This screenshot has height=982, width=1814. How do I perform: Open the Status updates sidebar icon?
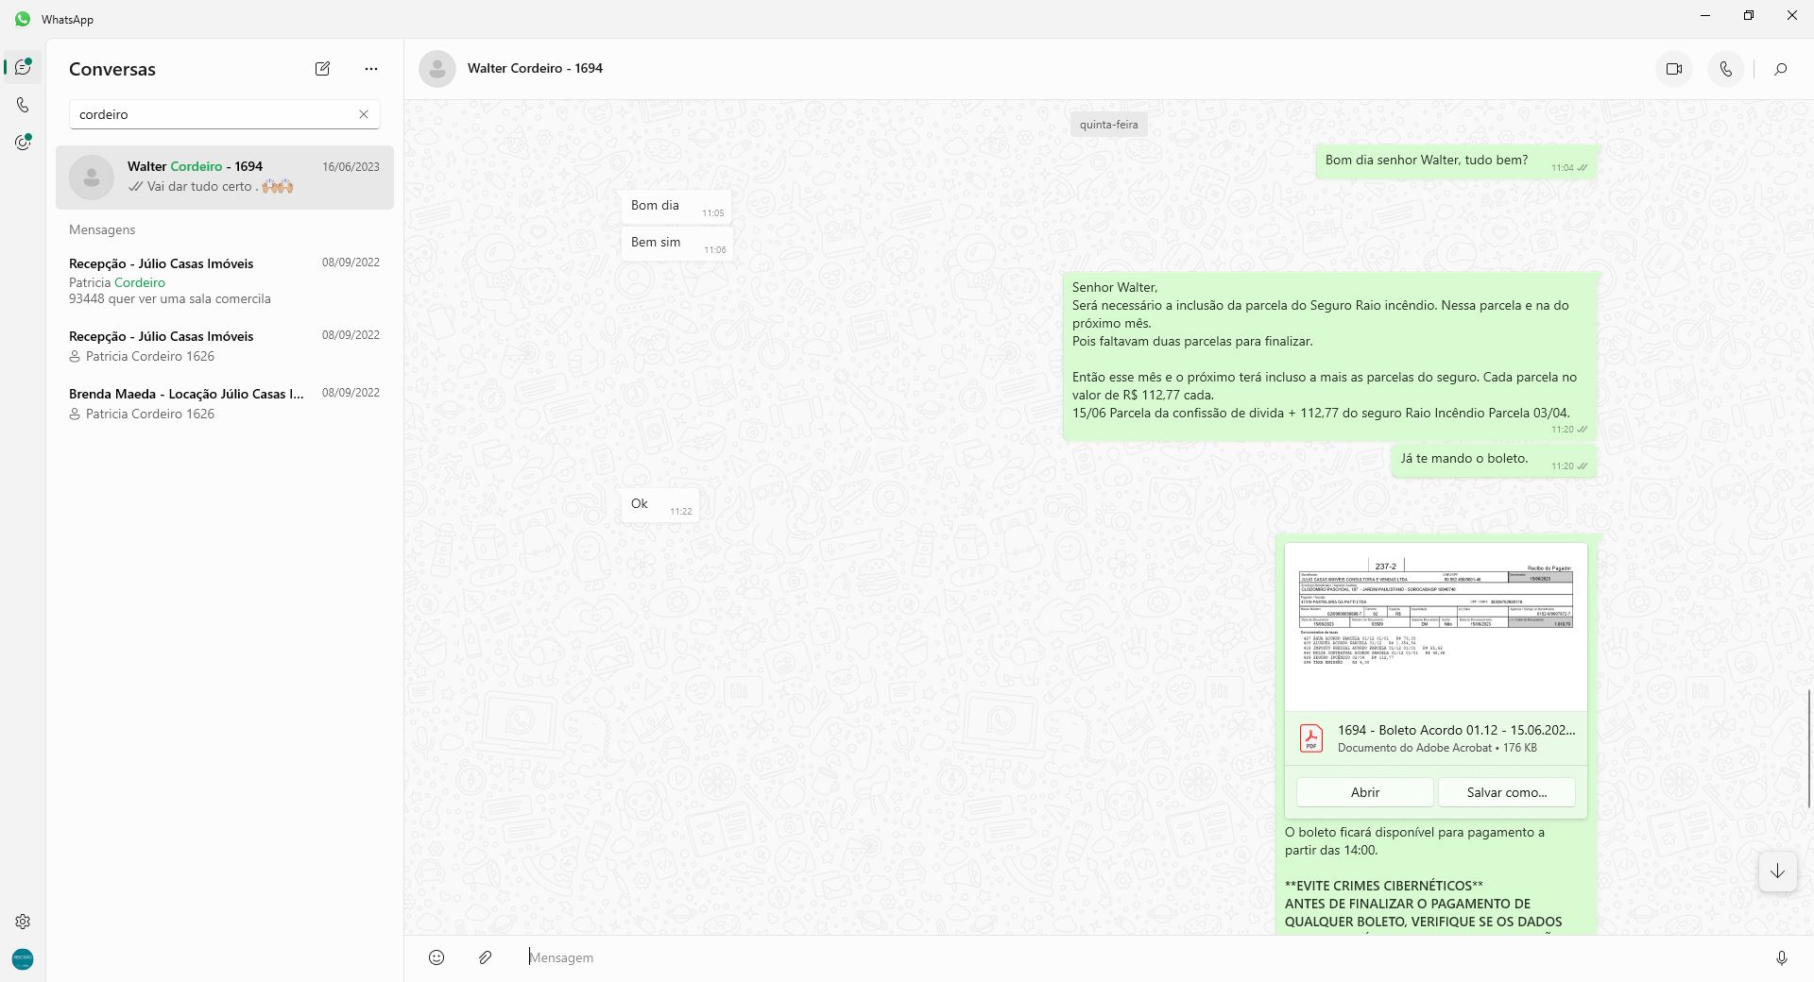click(x=23, y=143)
